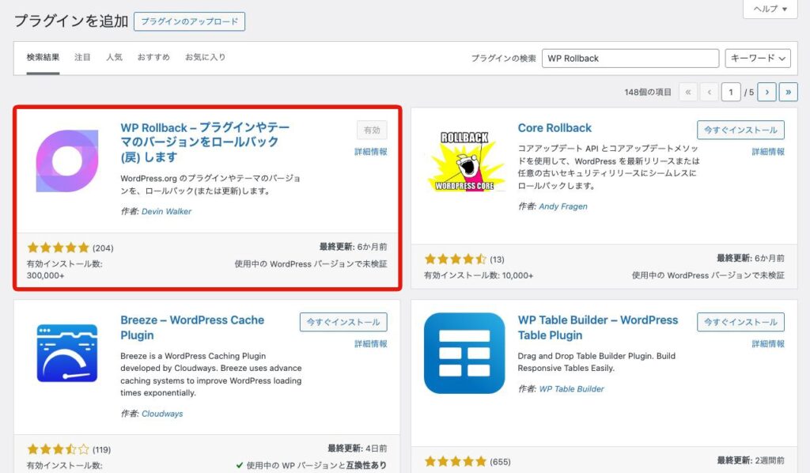Click the 有効 button on WP Rollback
This screenshot has width=810, height=473.
click(x=372, y=131)
